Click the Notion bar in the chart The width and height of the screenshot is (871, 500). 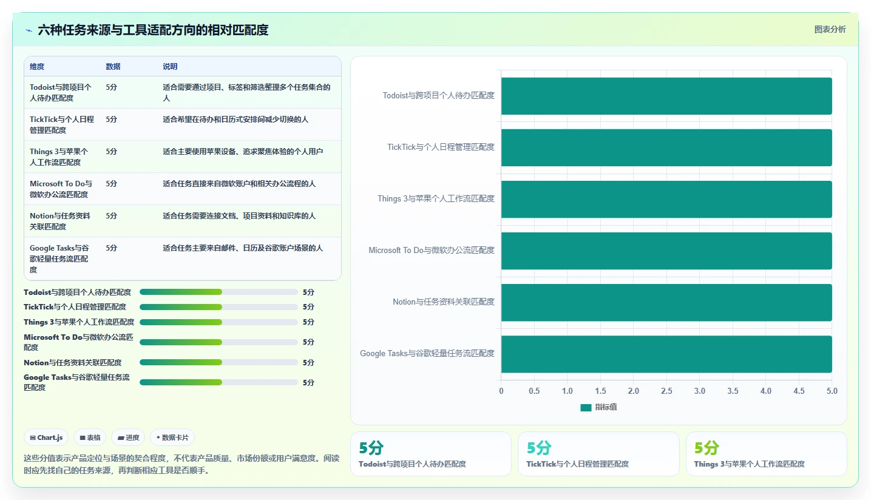(666, 302)
